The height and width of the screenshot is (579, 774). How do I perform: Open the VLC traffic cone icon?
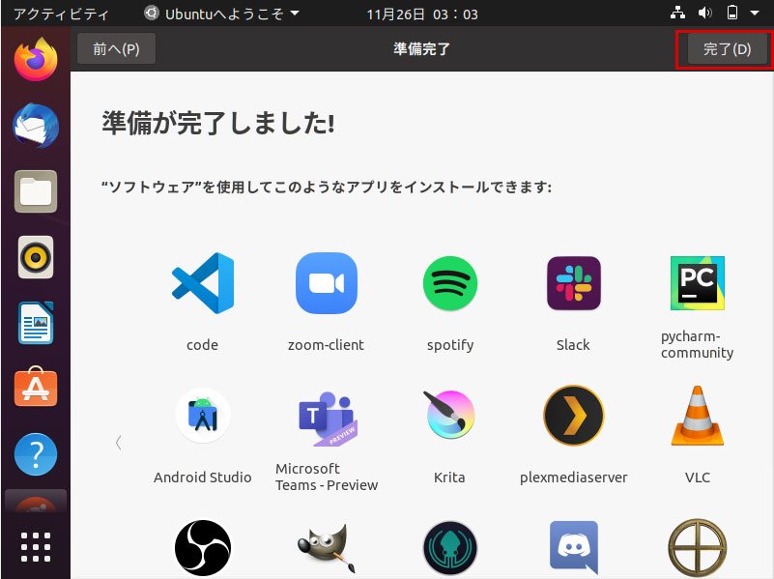[697, 415]
